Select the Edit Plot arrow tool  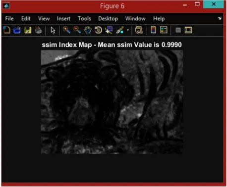53,30
